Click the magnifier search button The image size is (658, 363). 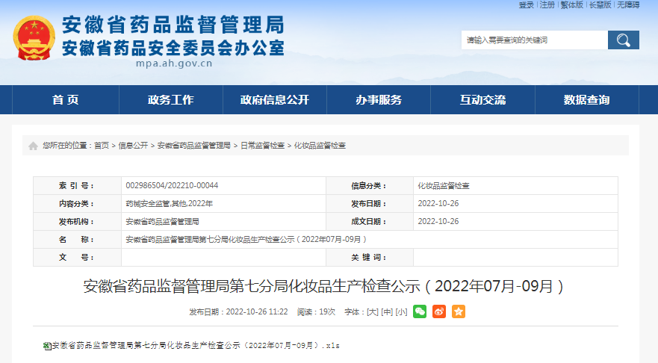(623, 40)
